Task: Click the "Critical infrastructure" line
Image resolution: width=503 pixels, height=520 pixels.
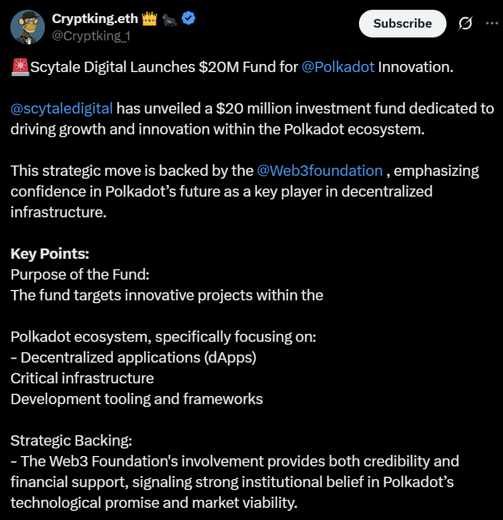Action: tap(82, 378)
